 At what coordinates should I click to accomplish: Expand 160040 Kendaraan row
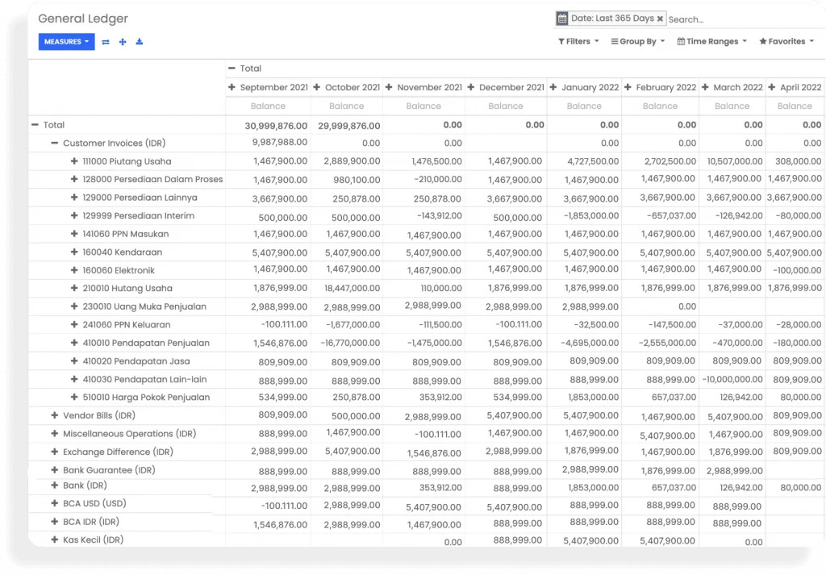[74, 252]
